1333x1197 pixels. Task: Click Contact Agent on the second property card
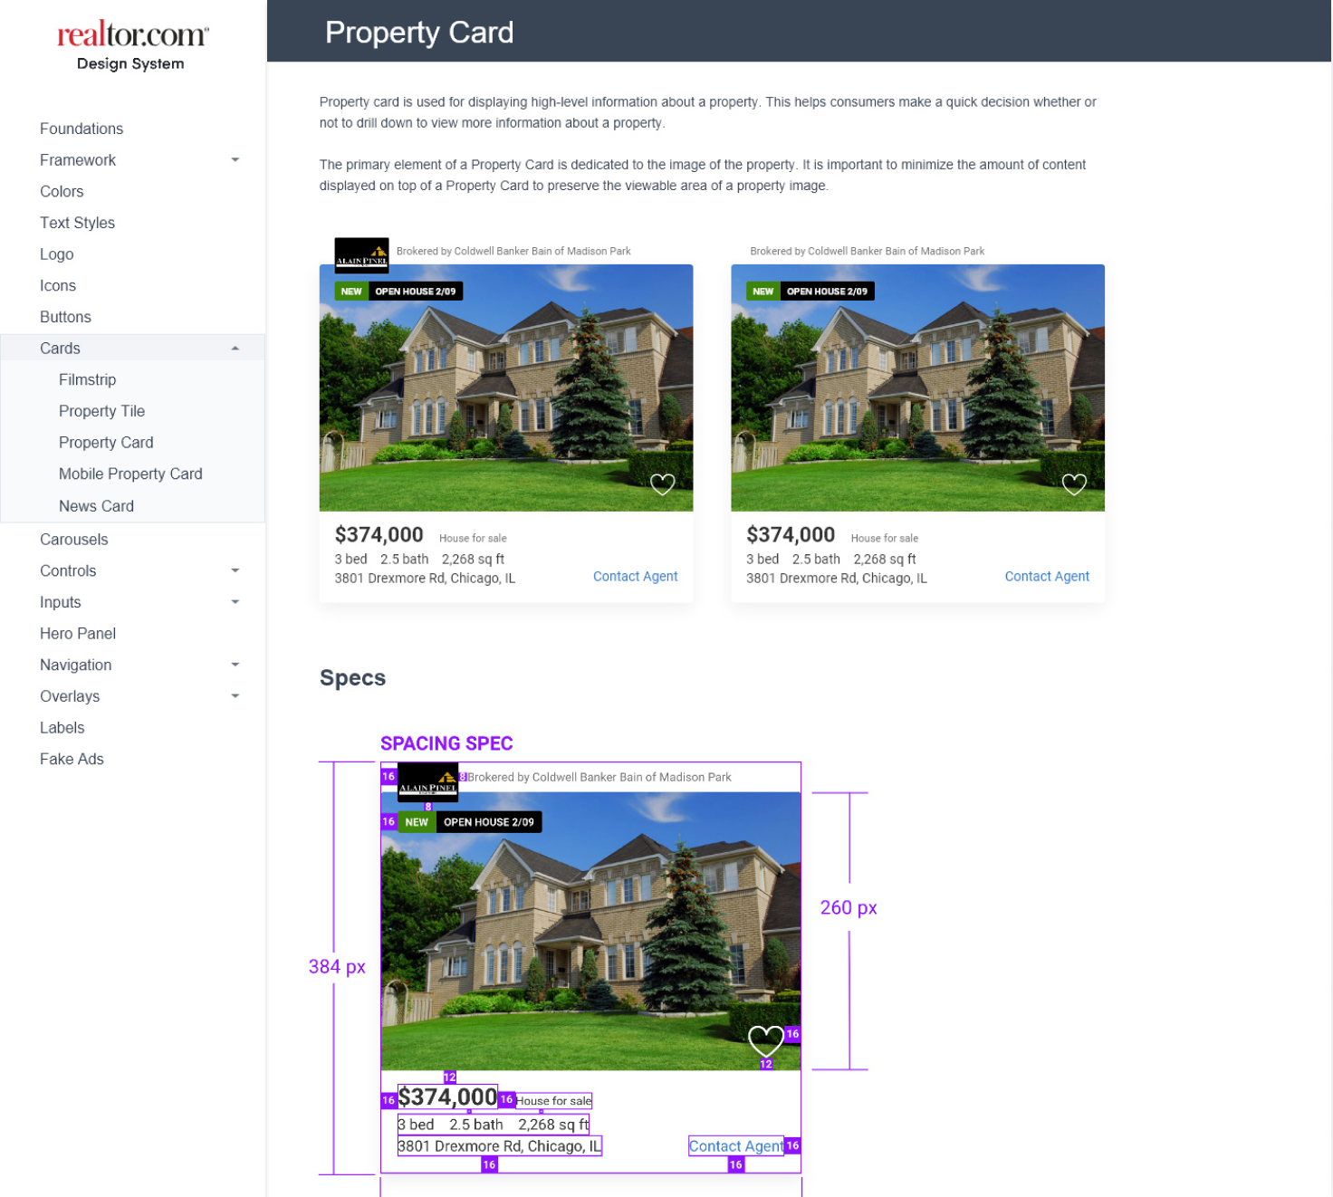[x=1046, y=577]
